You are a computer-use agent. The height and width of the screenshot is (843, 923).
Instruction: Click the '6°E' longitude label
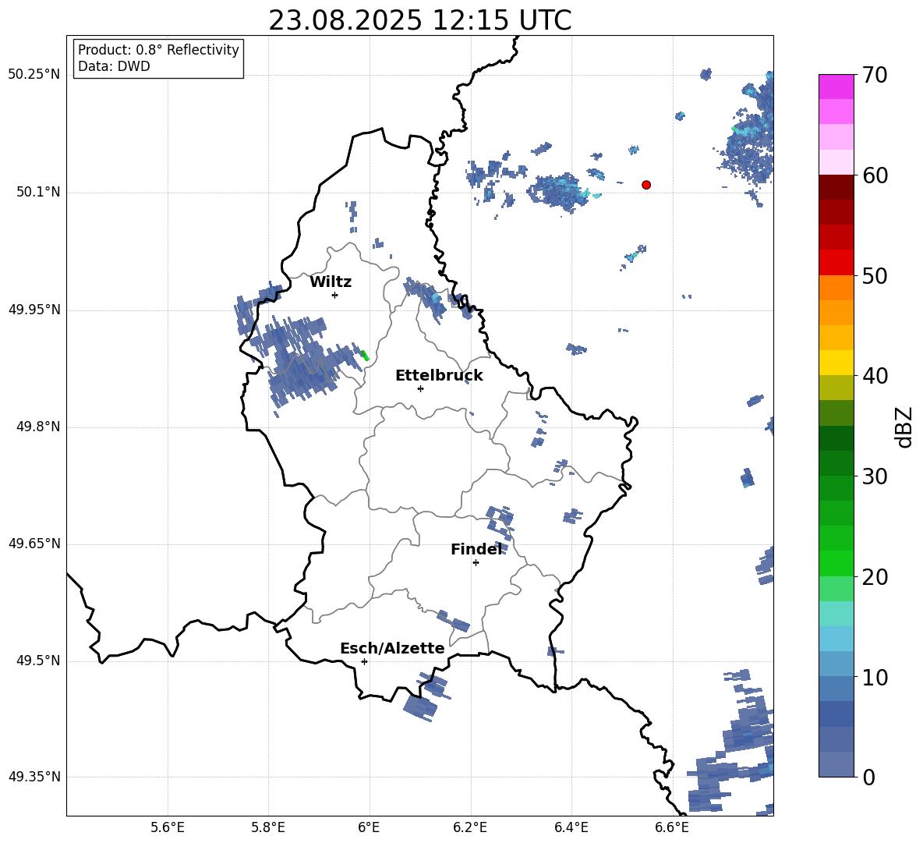pyautogui.click(x=369, y=828)
